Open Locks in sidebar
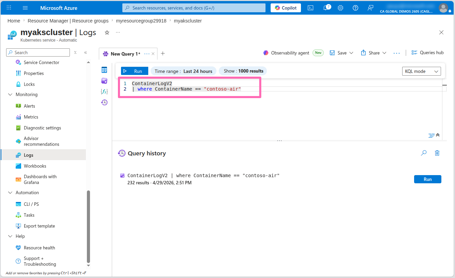This screenshot has height=278, width=455. pyautogui.click(x=29, y=84)
